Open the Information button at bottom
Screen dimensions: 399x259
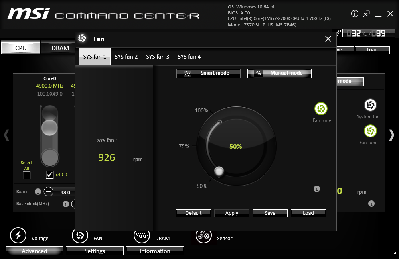pos(155,251)
